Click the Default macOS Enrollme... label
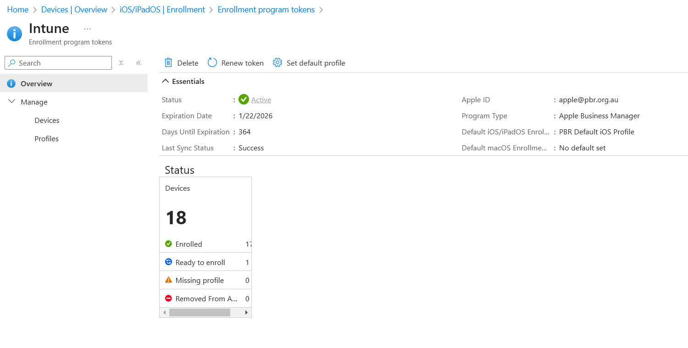 tap(505, 148)
